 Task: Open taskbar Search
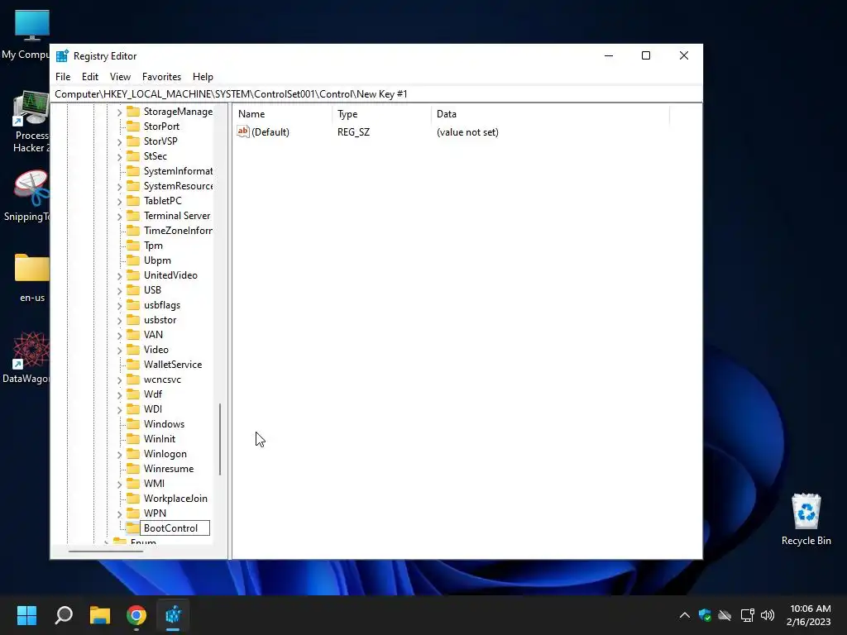(64, 615)
